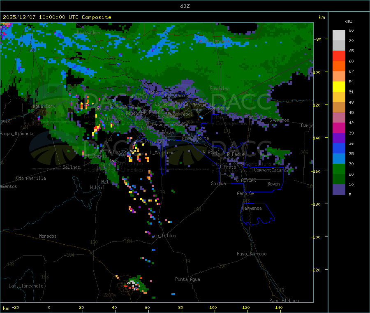
Task: Select the red 60-65 dBZ legend color
Action: click(339, 56)
